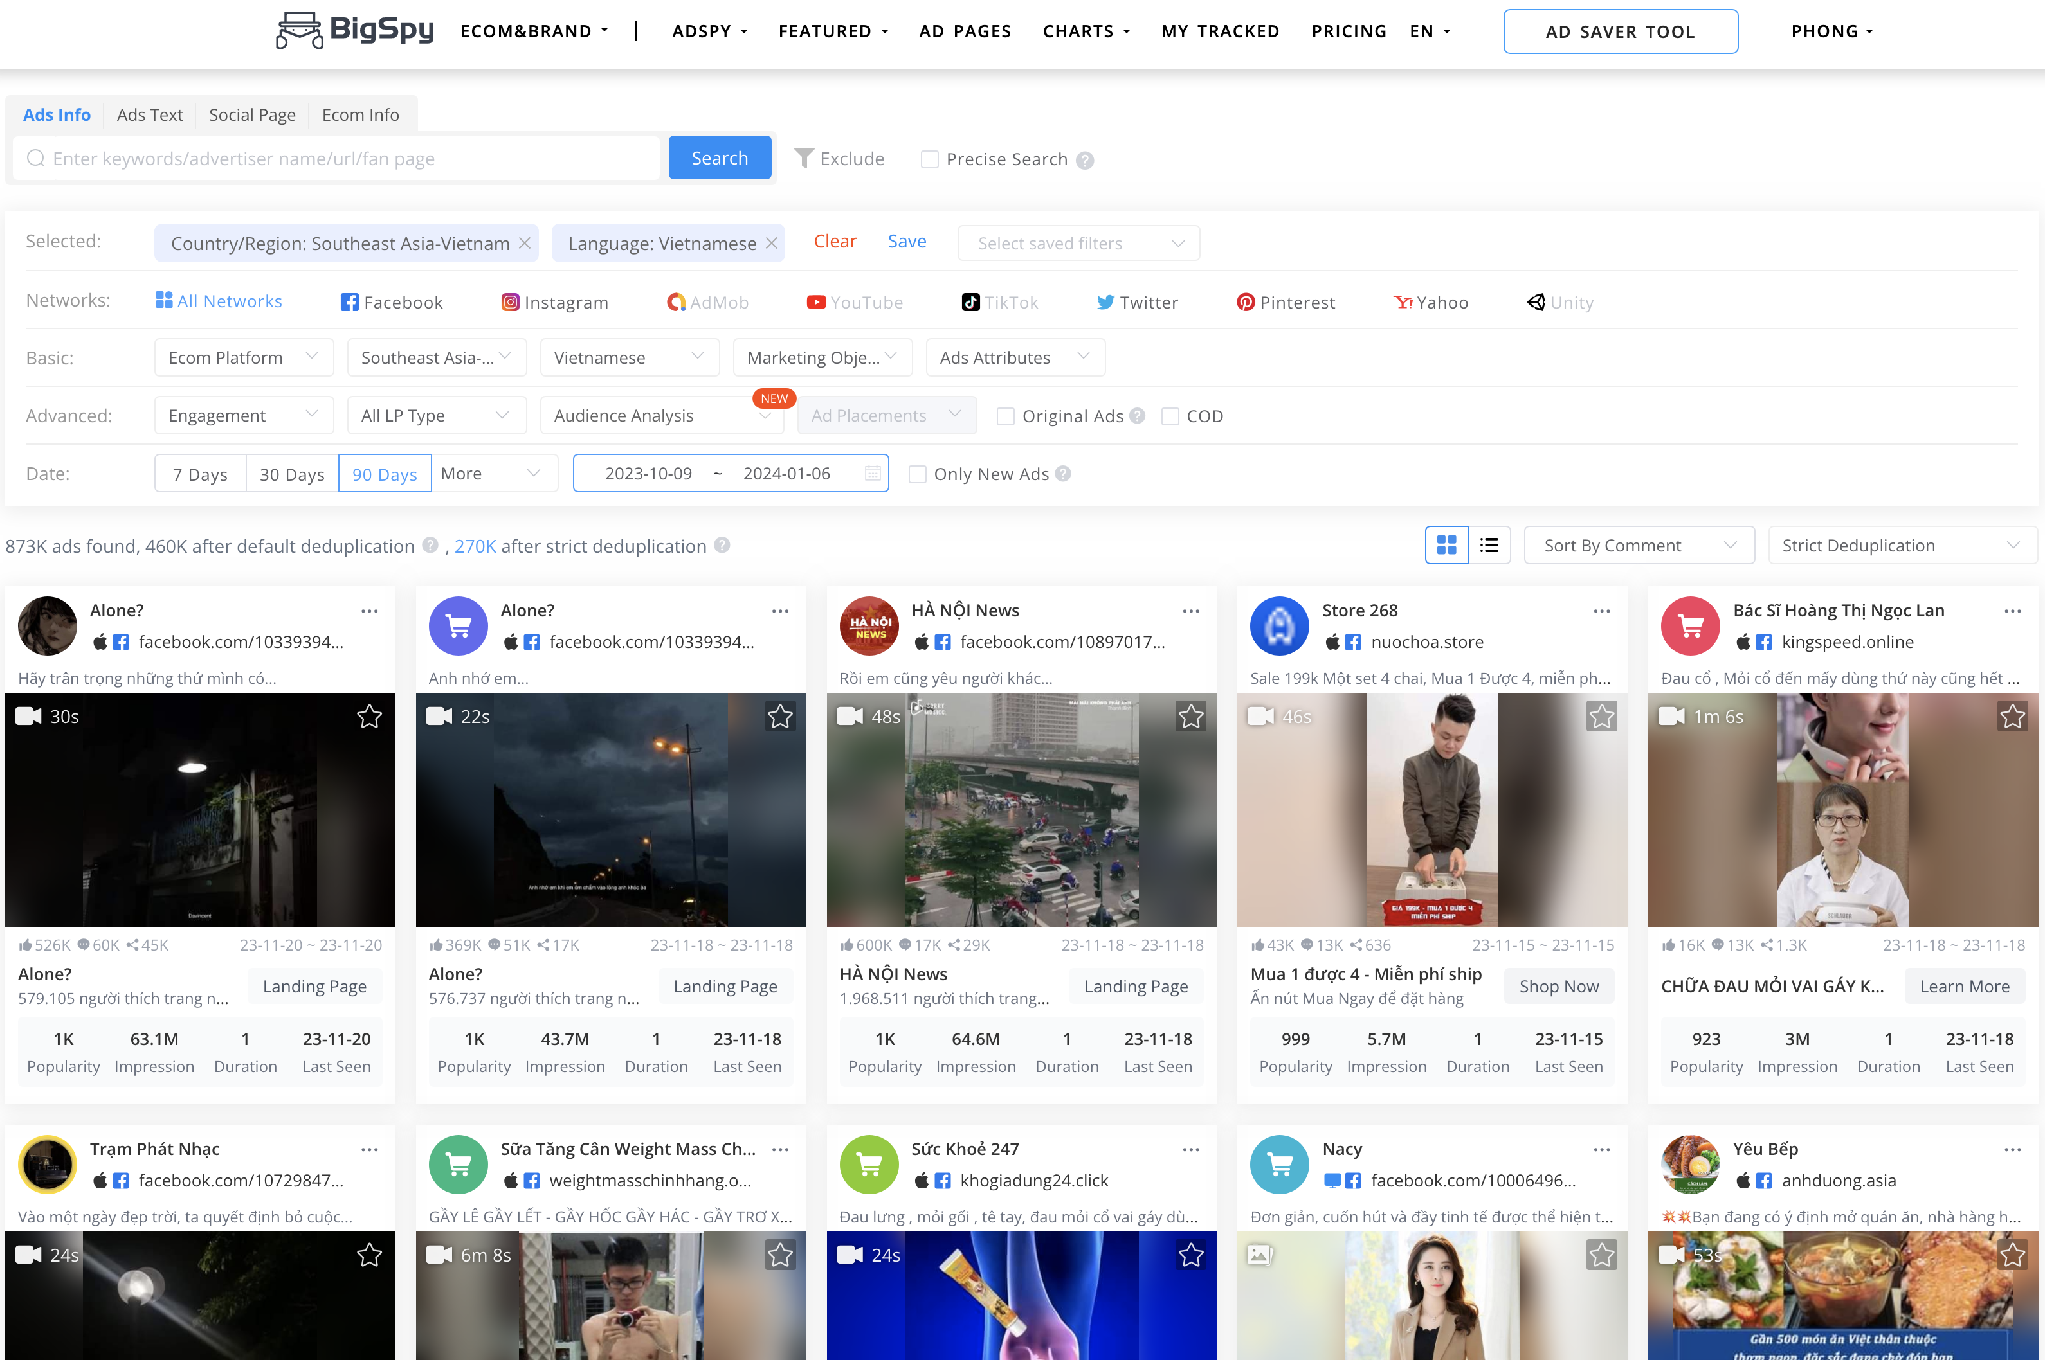2045x1360 pixels.
Task: Focus the keyword search input field
Action: (x=336, y=158)
